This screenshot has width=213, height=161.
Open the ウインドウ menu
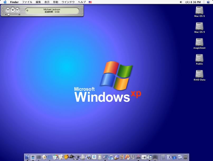[x=68, y=2]
